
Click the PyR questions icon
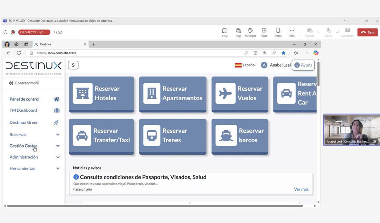point(238,32)
